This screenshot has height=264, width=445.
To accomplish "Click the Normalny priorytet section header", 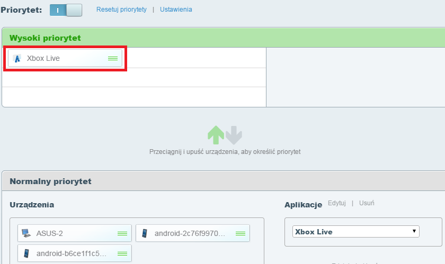I will click(x=50, y=181).
